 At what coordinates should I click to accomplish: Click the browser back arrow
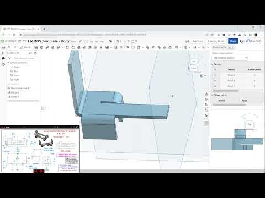click(x=3, y=35)
